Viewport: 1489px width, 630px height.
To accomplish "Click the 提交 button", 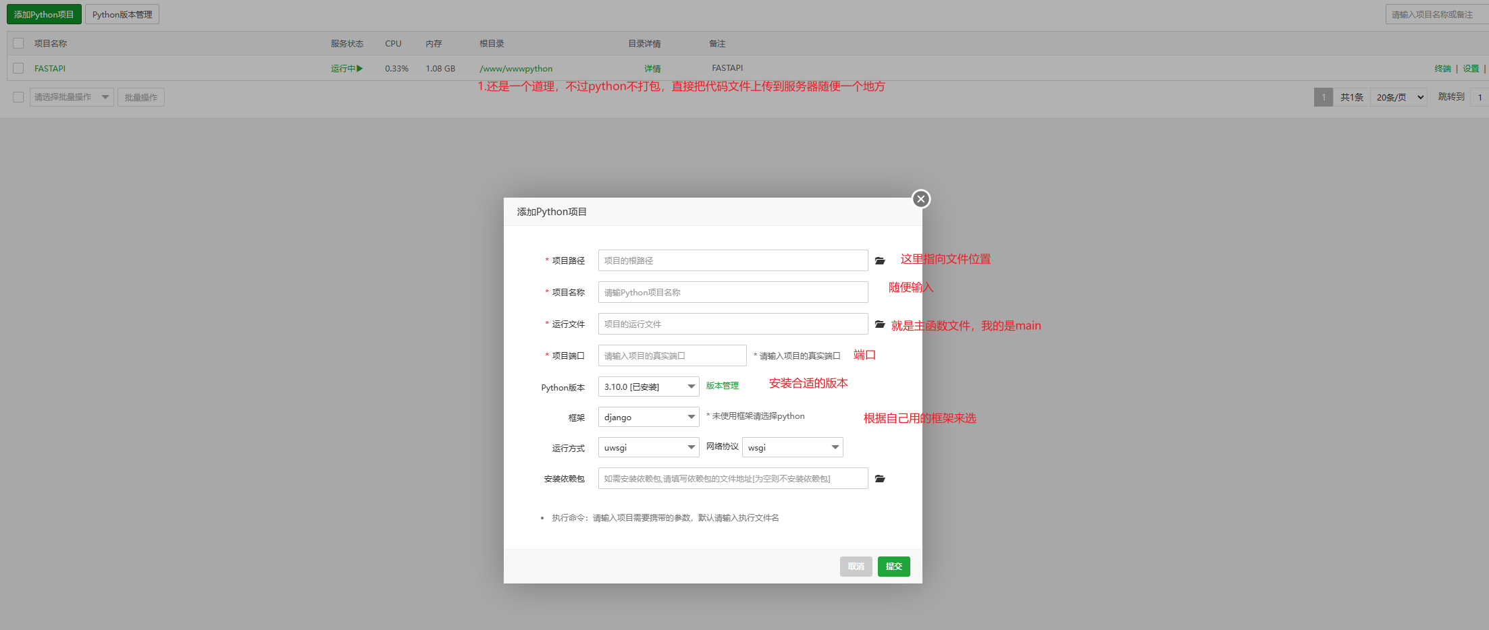I will 893,567.
